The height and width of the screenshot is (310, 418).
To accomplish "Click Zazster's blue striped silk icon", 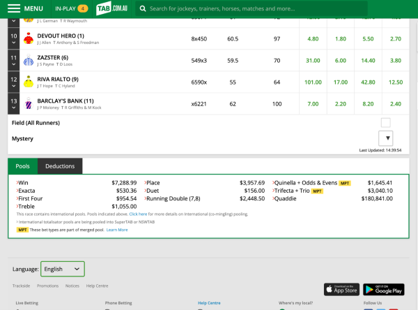I will (29, 61).
